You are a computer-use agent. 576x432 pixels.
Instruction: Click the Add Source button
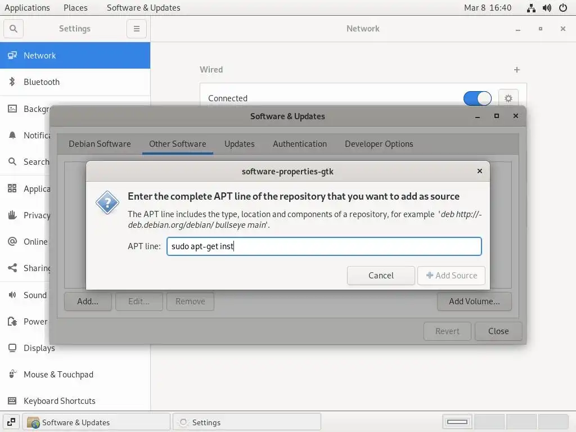tap(451, 276)
